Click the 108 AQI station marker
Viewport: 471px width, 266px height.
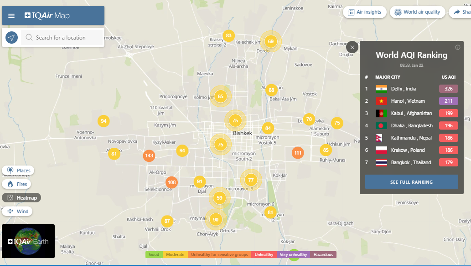click(171, 183)
